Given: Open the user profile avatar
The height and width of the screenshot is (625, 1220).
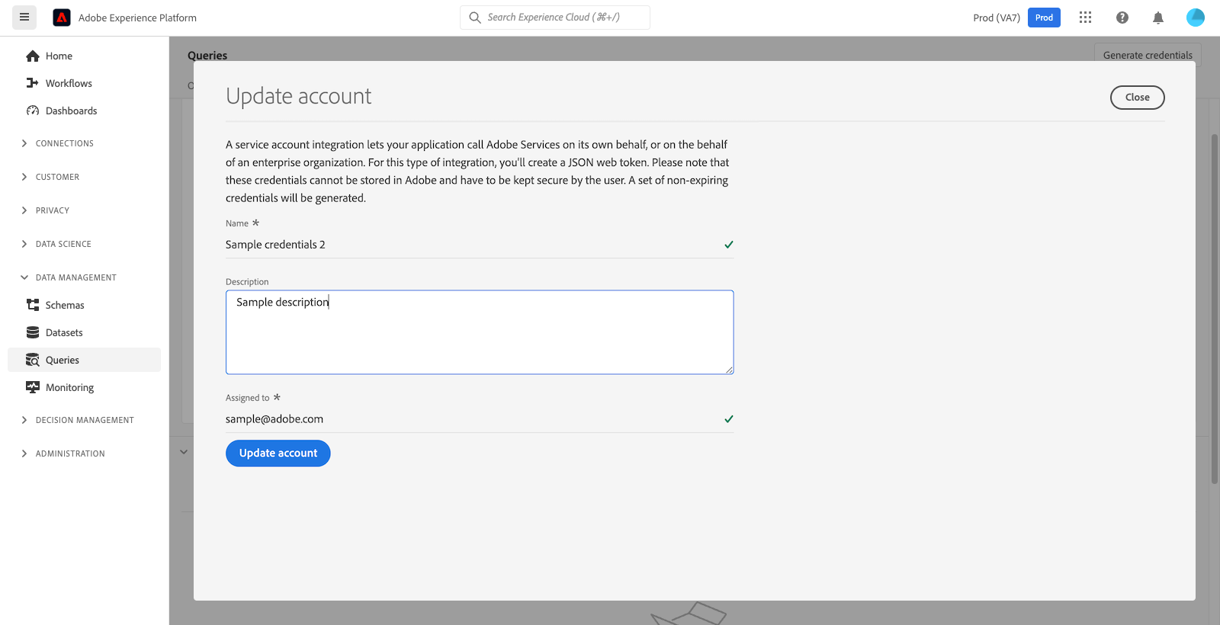Looking at the screenshot, I should click(1196, 18).
